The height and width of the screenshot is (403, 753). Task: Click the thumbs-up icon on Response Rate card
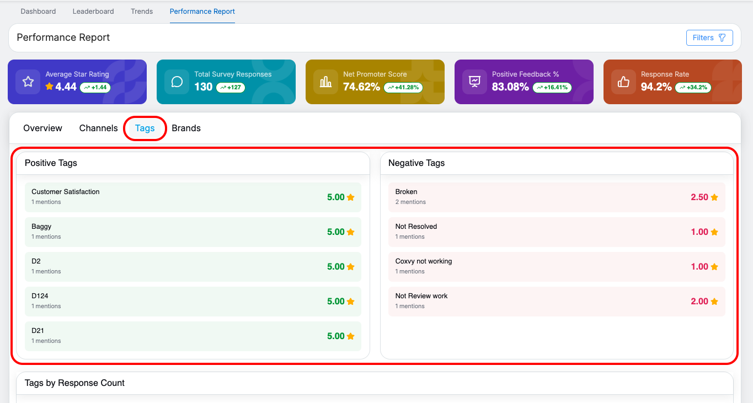pos(623,82)
